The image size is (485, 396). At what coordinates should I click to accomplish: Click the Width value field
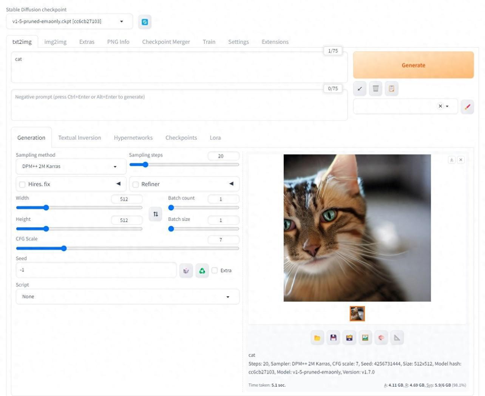pos(127,199)
